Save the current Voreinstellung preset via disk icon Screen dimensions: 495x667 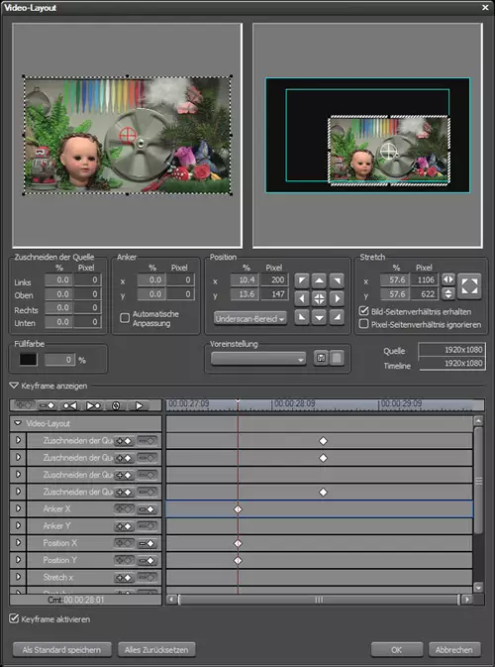(321, 358)
